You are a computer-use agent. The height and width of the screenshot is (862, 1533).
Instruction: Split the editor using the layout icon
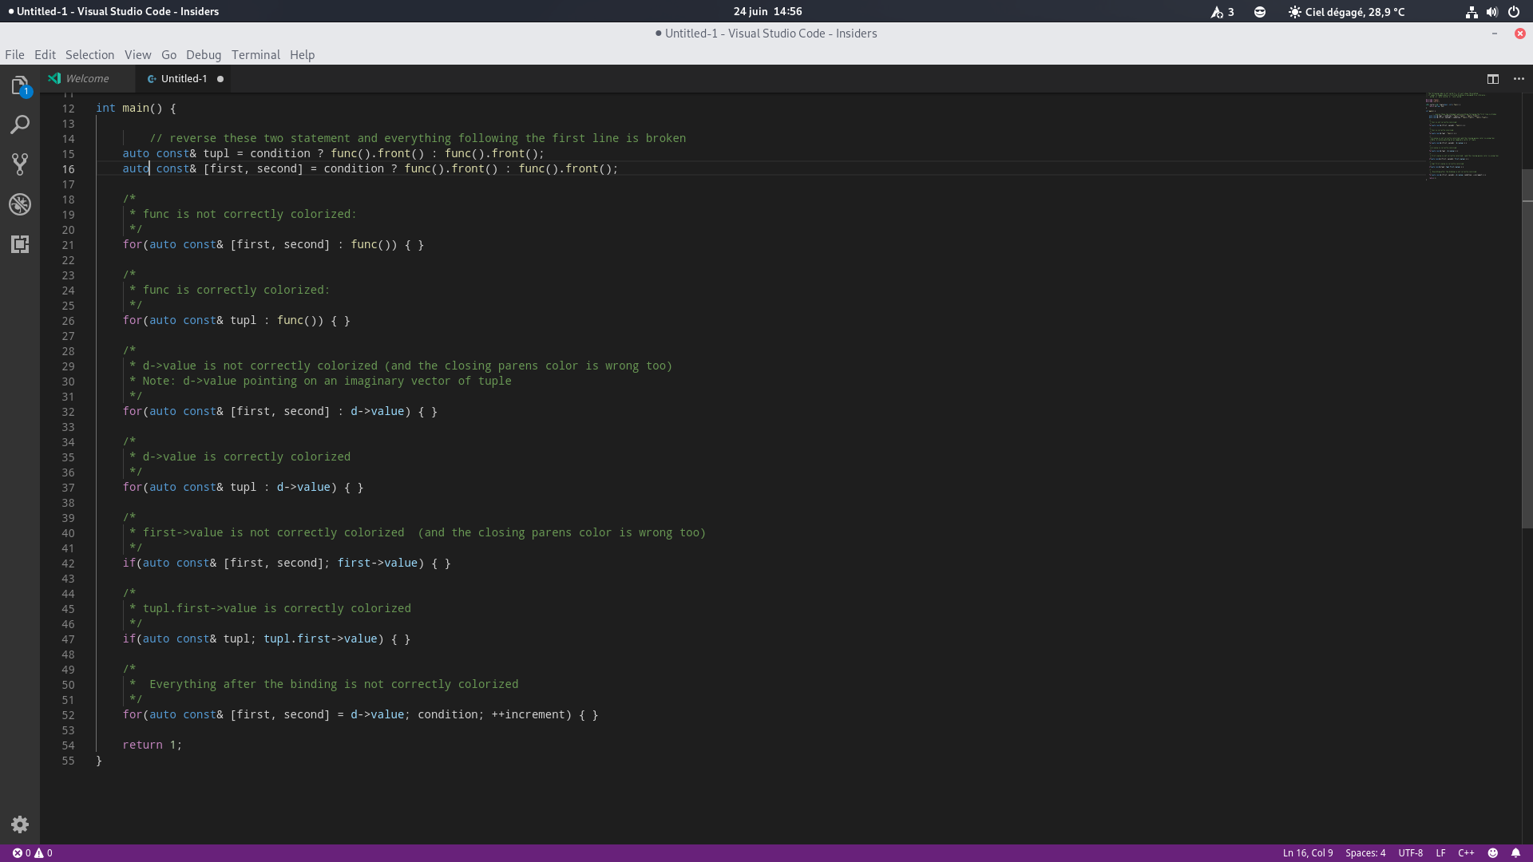(1492, 79)
